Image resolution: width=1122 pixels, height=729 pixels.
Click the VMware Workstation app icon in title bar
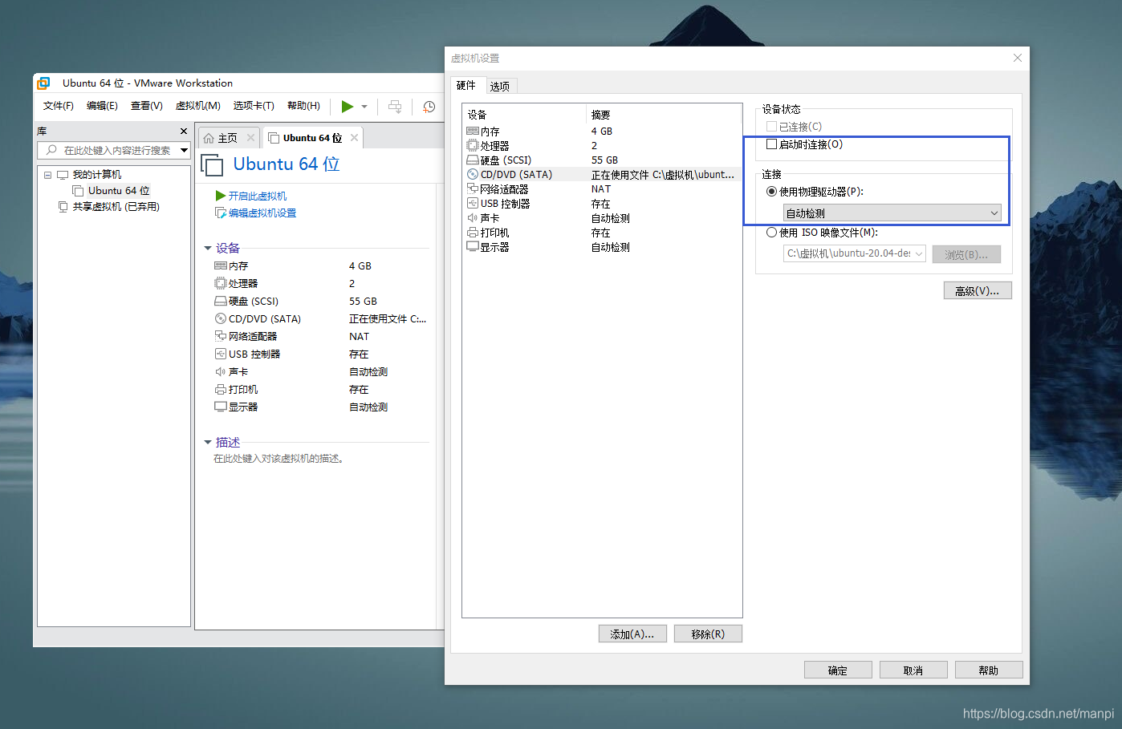43,83
